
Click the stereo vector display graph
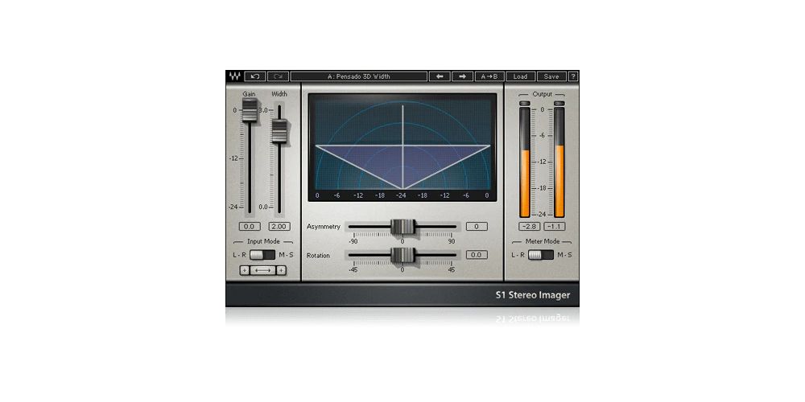pos(402,147)
